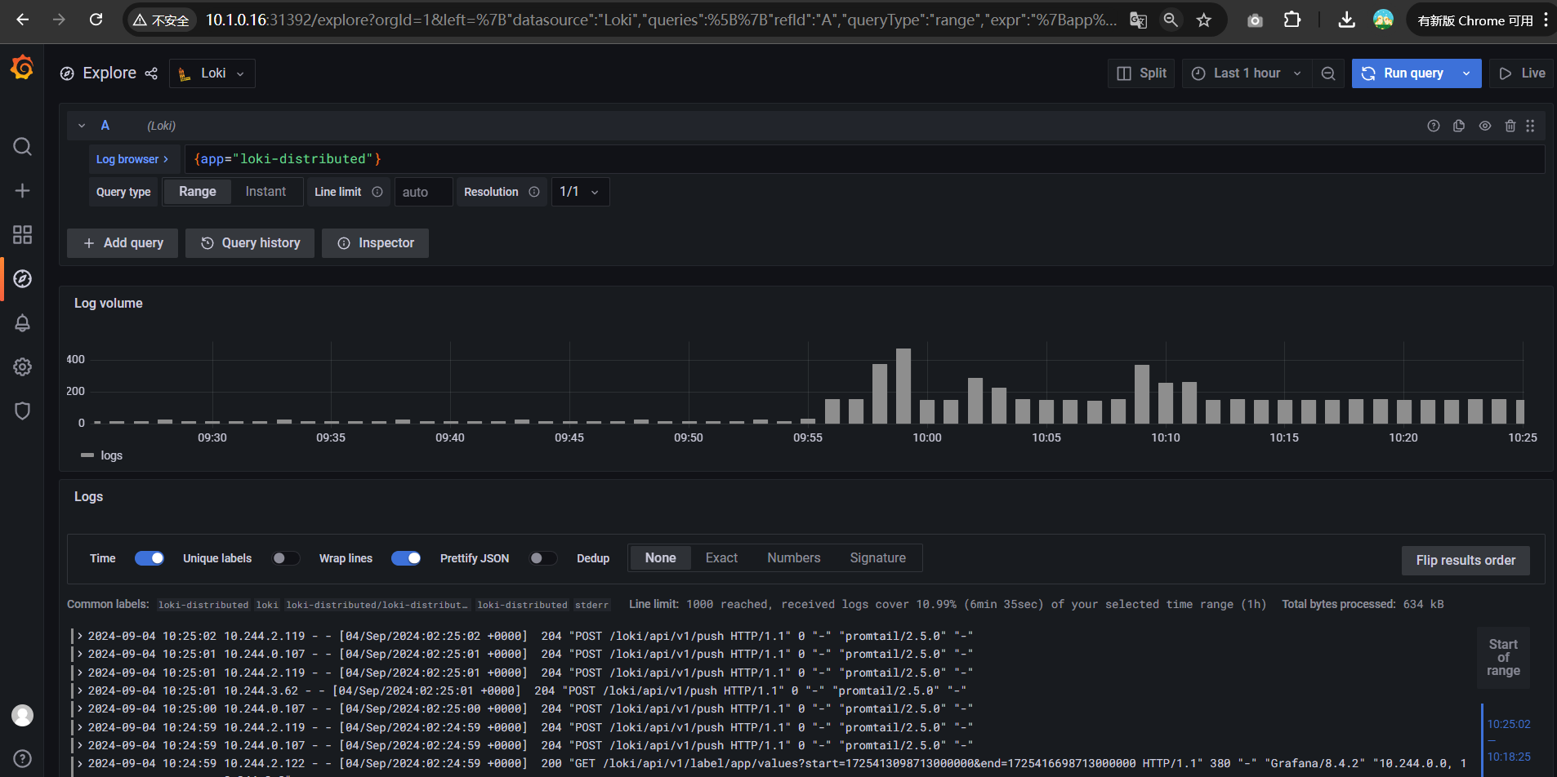
Task: Start Live streaming
Action: tap(1522, 73)
